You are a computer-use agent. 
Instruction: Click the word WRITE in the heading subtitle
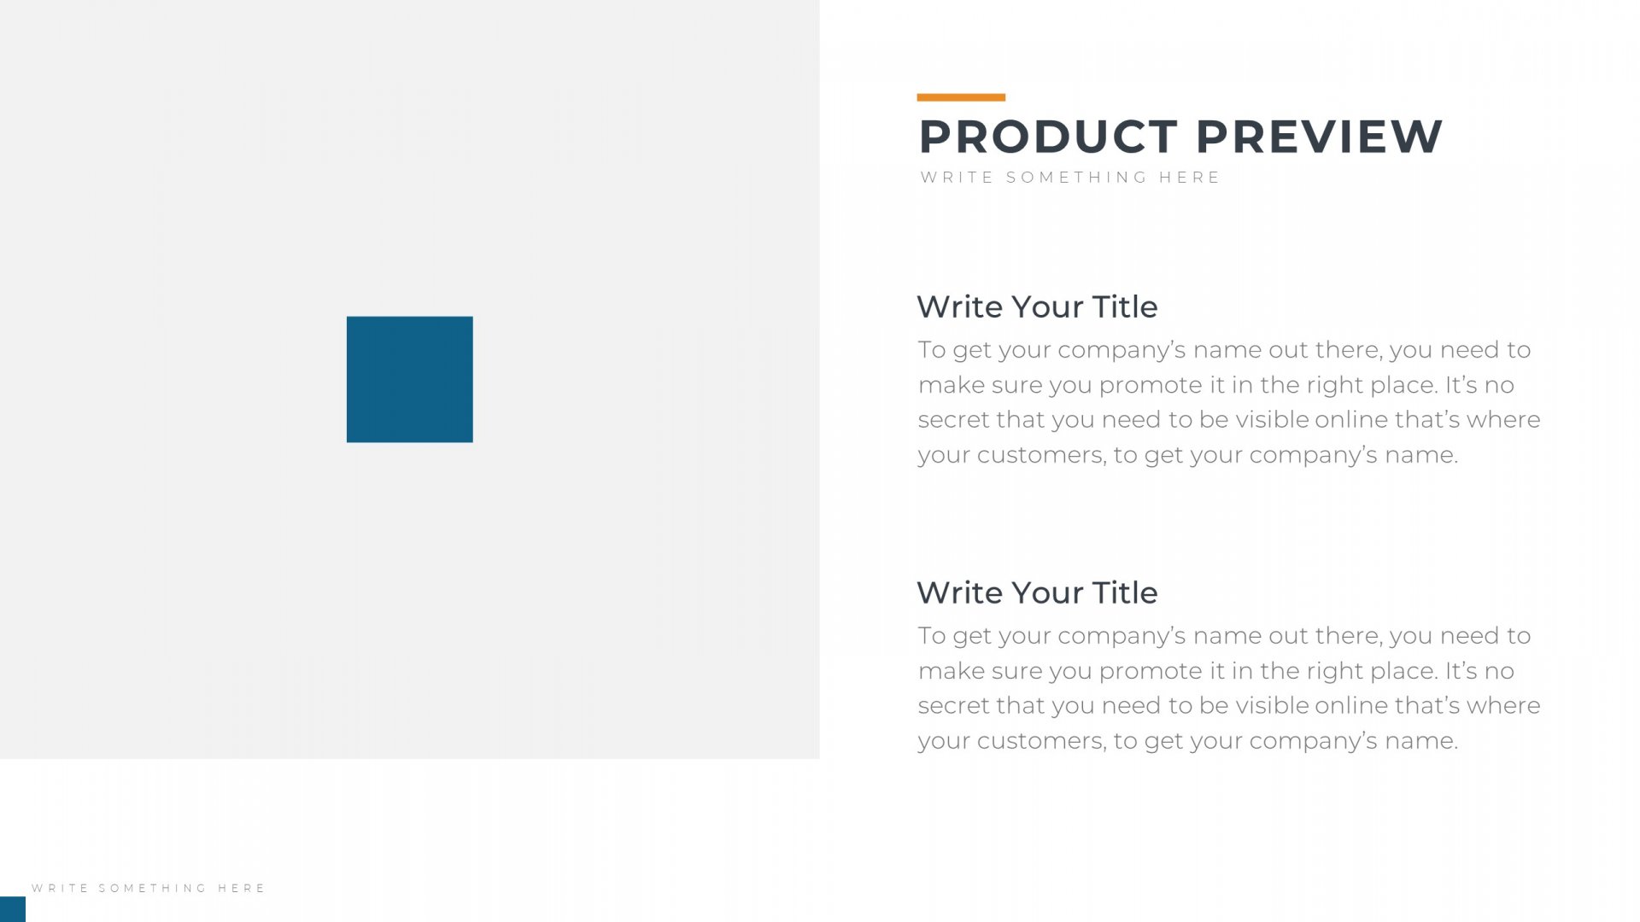point(957,178)
